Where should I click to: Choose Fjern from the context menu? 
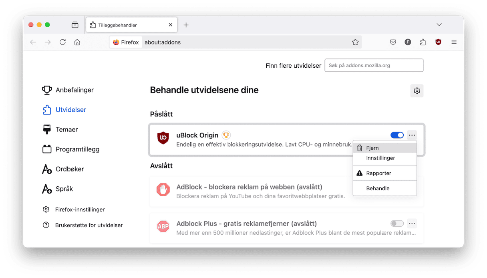(x=385, y=148)
